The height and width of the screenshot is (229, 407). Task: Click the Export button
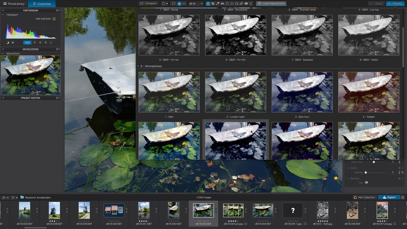click(389, 197)
